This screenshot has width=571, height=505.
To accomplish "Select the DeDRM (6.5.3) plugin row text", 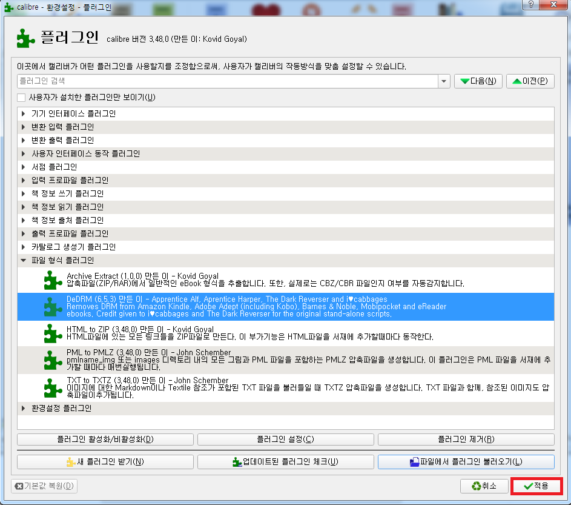I will coord(256,307).
